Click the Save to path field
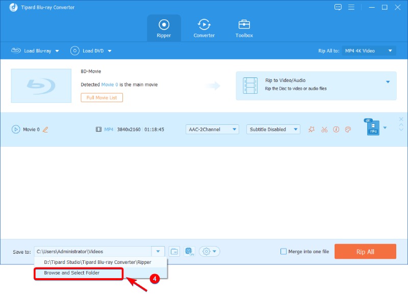The image size is (408, 296). click(x=93, y=252)
